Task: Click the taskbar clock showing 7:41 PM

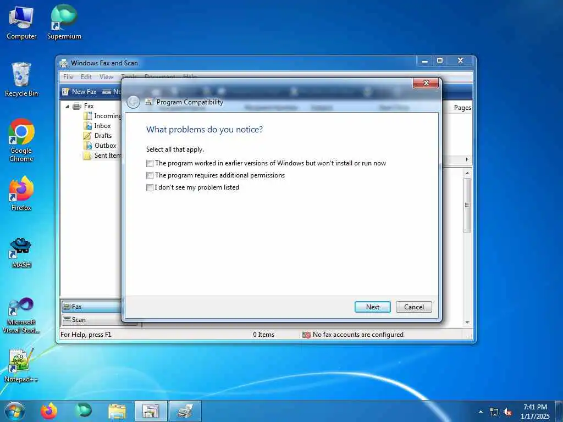Action: point(535,412)
